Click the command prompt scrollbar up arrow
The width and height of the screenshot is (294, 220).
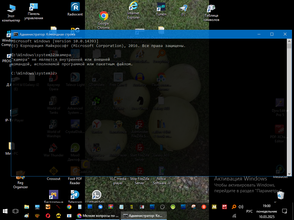[x=289, y=41]
